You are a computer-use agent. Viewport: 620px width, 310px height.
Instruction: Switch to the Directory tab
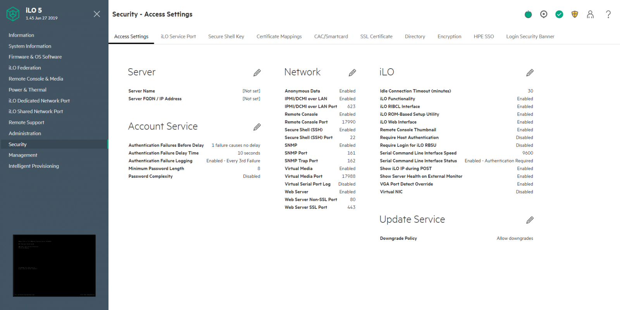pos(415,36)
